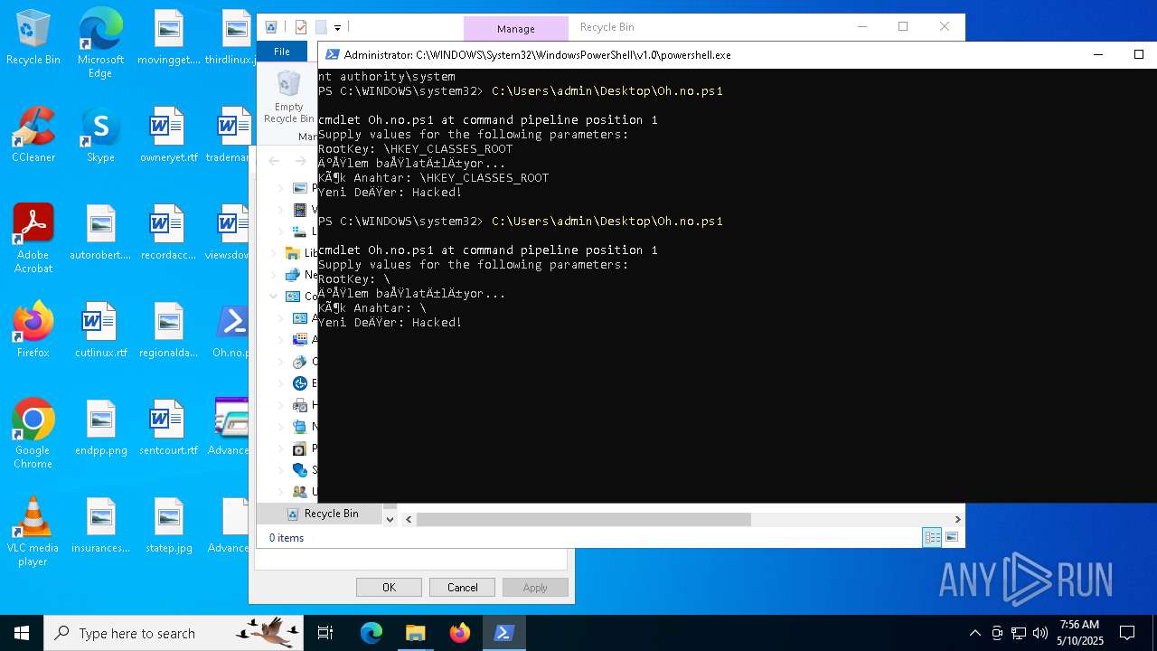Click the Properties quick access icon
Screen dimensions: 1157x651
pos(301,27)
